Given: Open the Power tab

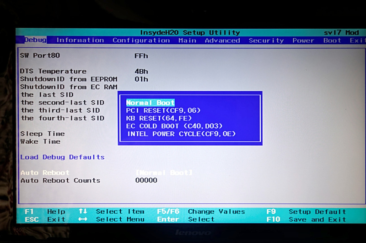Looking at the screenshot, I should 303,41.
